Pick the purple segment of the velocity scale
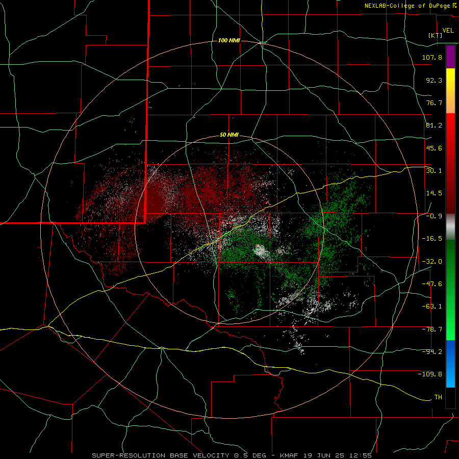The height and width of the screenshot is (459, 459). (x=450, y=57)
